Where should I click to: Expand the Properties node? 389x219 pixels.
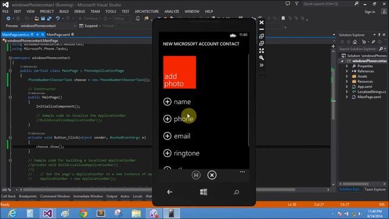click(x=347, y=66)
